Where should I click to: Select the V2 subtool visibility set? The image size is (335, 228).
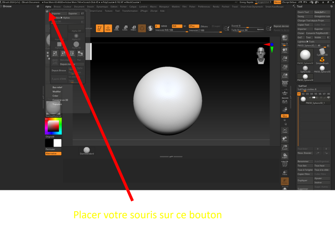303,94
